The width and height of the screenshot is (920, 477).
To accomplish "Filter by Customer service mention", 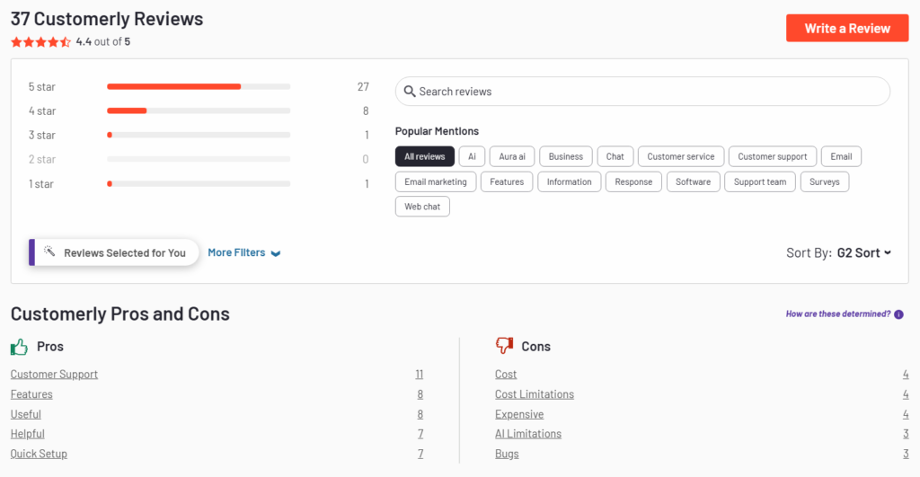I will 681,156.
